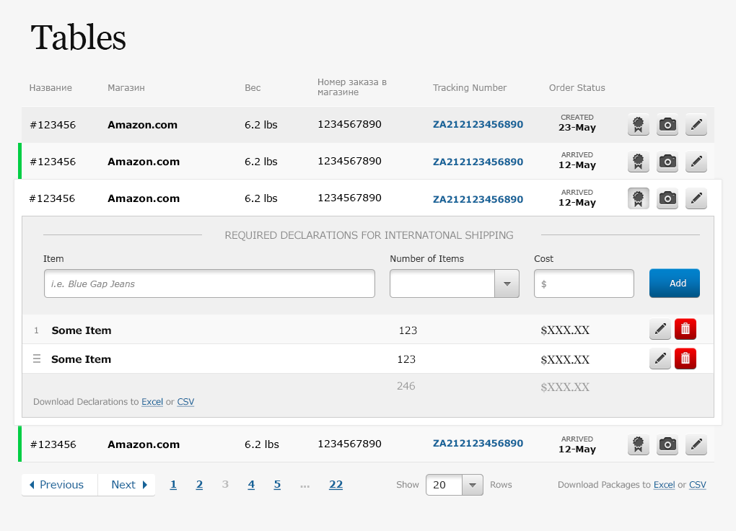Open the pencil edit icon on the expanded row
Image resolution: width=736 pixels, height=531 pixels.
coord(696,198)
